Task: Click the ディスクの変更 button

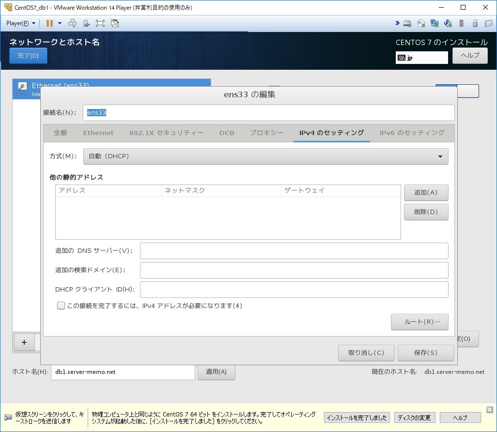Action: [415, 418]
